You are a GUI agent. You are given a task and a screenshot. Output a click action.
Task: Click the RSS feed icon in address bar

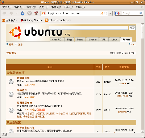click(102, 13)
